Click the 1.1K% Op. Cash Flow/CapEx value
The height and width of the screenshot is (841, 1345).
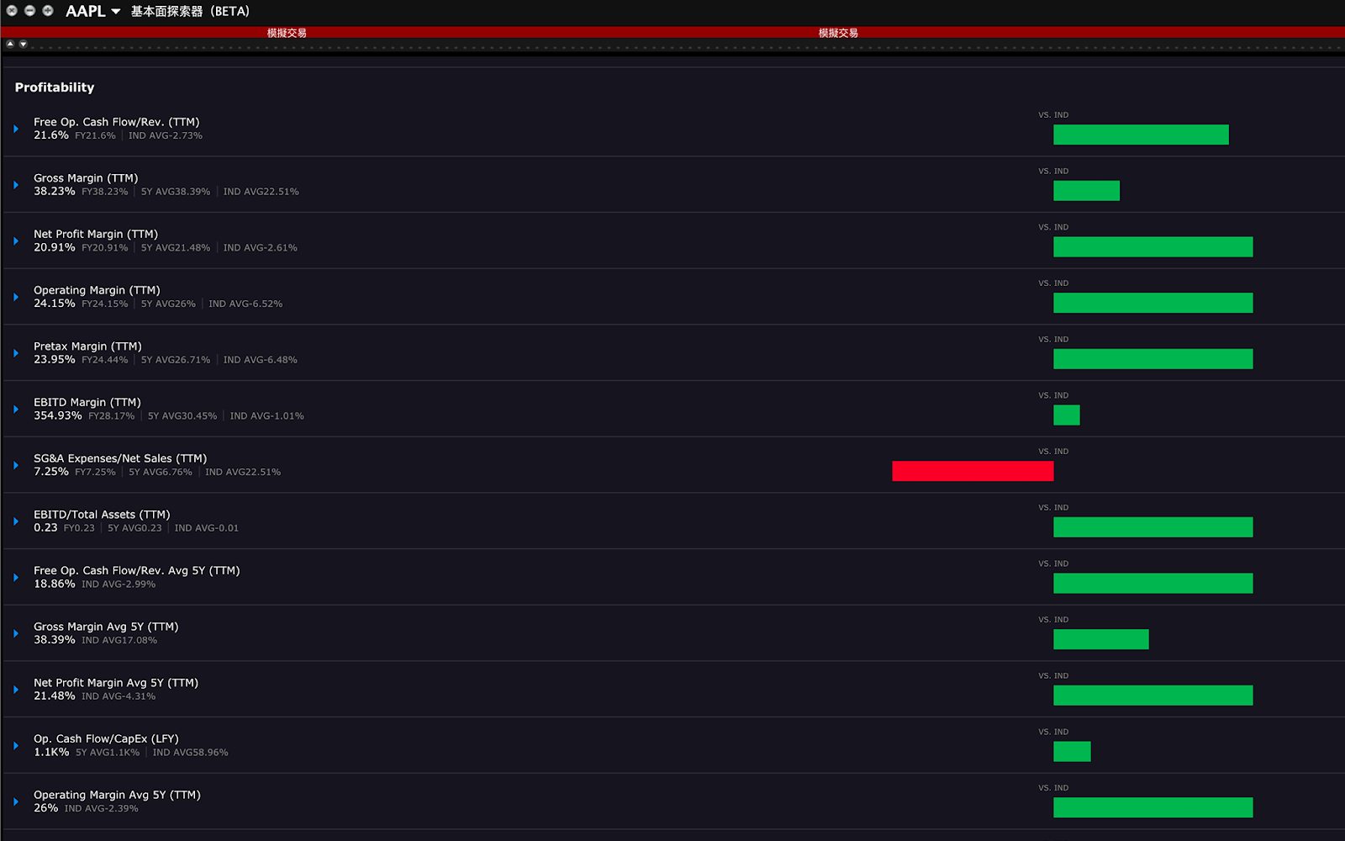pyautogui.click(x=51, y=752)
